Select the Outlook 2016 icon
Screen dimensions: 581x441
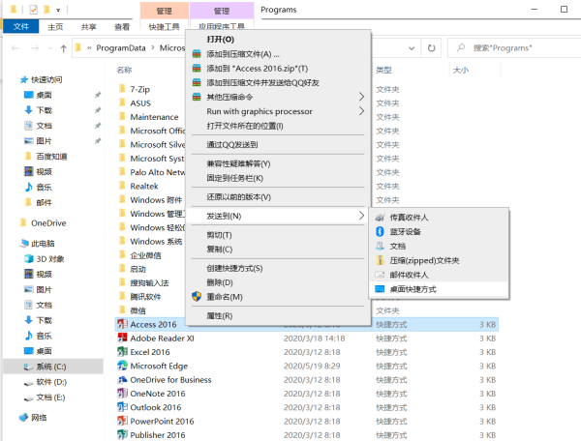(x=122, y=407)
